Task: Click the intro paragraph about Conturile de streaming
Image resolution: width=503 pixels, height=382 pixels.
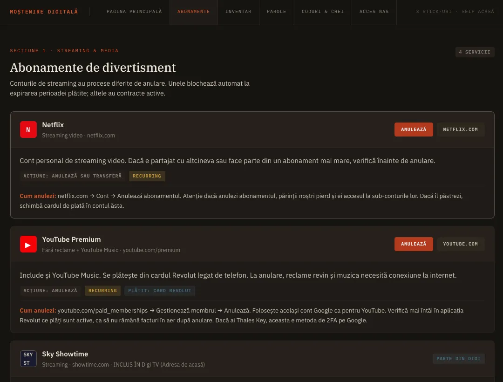Action: [129, 88]
